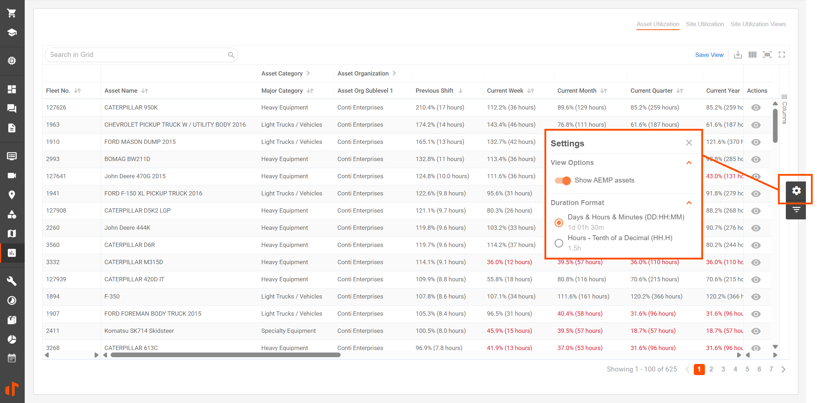The height and width of the screenshot is (403, 817).
Task: Go to page 3 of results
Action: 723,369
